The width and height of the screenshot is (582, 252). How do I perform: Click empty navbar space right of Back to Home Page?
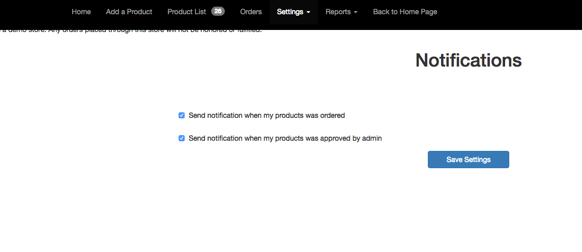509,12
